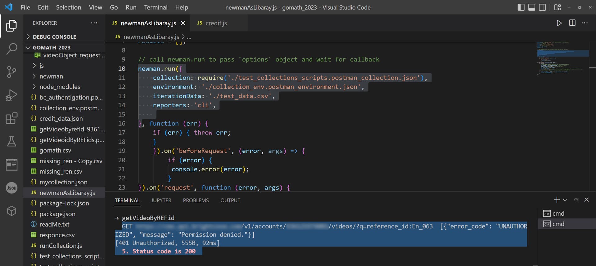Open Run and Debug view icon
Screen dimensions: 596x266
pyautogui.click(x=11, y=95)
